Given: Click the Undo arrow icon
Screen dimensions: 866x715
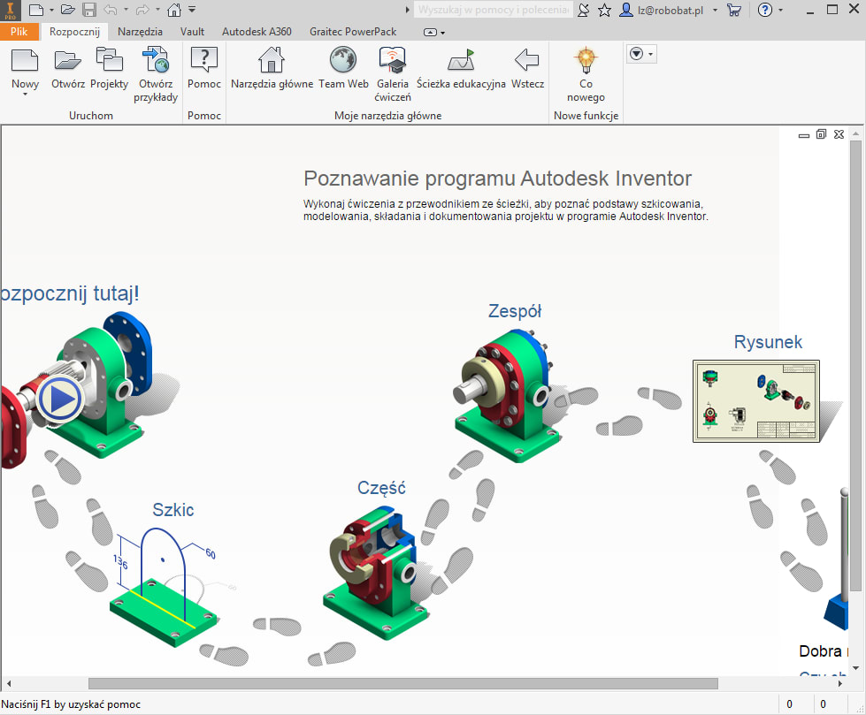Looking at the screenshot, I should pyautogui.click(x=111, y=10).
